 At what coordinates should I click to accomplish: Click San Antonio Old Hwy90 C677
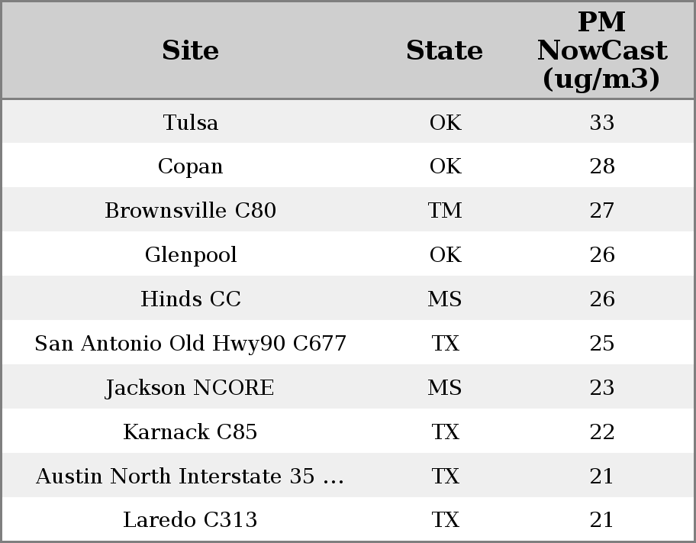coord(191,344)
